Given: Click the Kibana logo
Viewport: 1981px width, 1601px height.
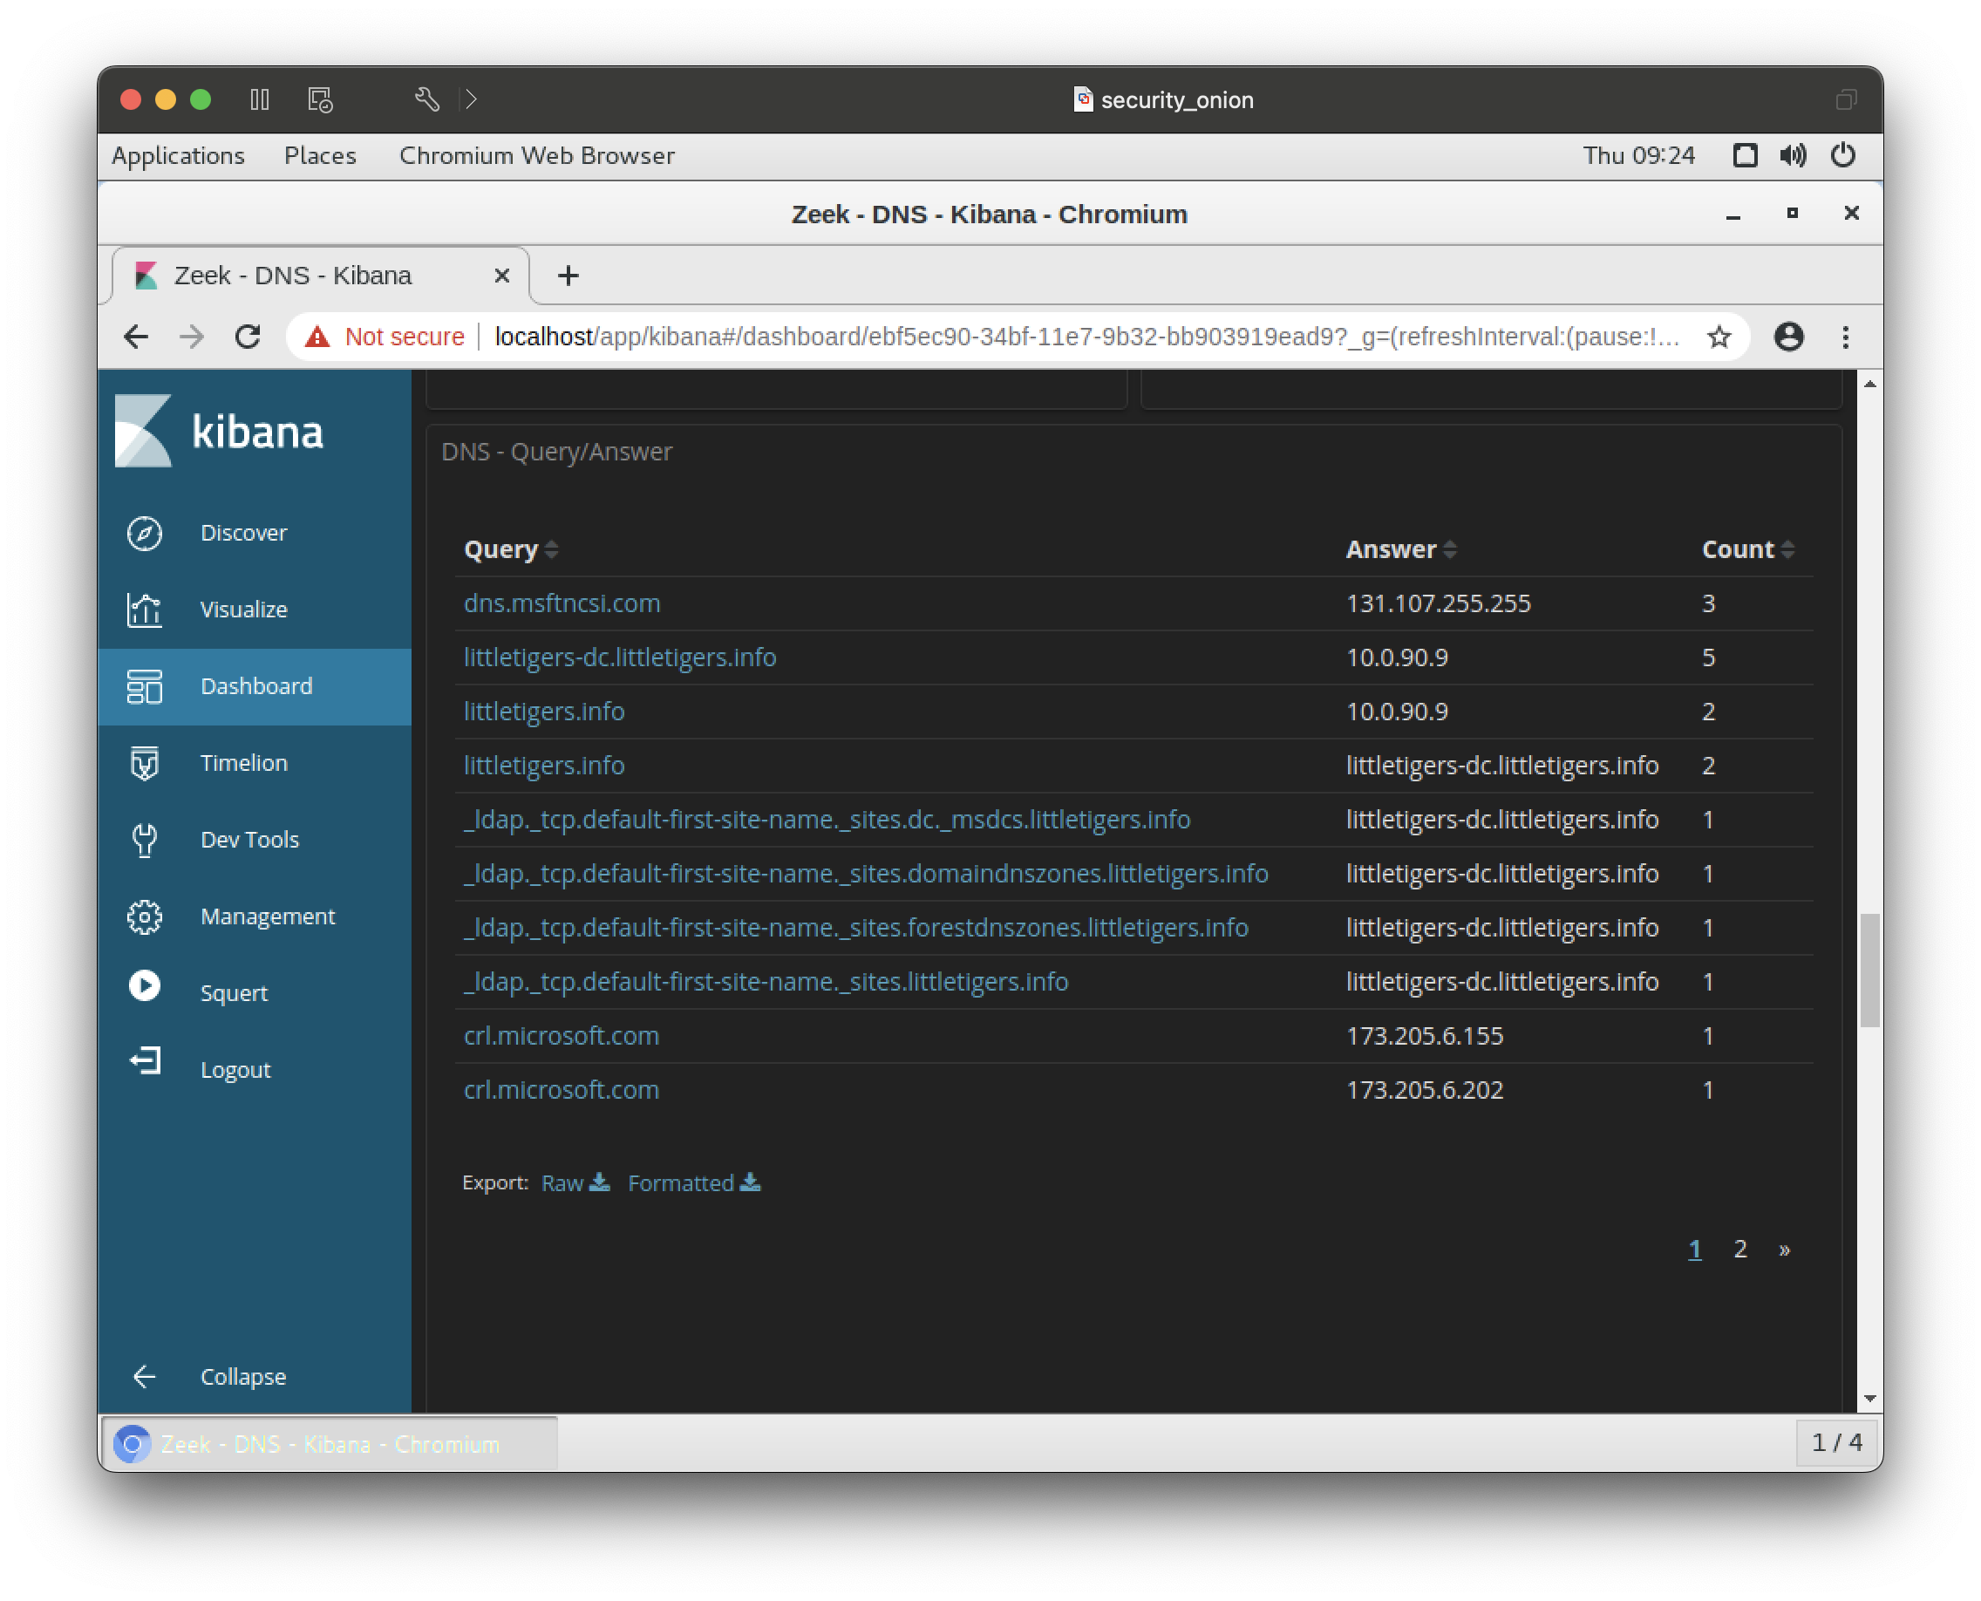Looking at the screenshot, I should coord(220,431).
